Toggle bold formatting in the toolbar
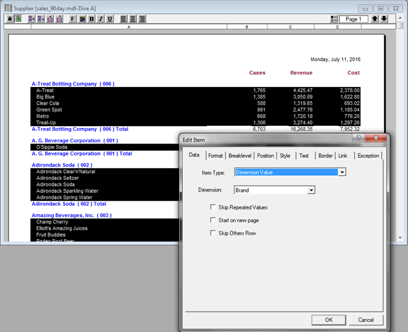Screen dimensions: 408x332 point(92,19)
